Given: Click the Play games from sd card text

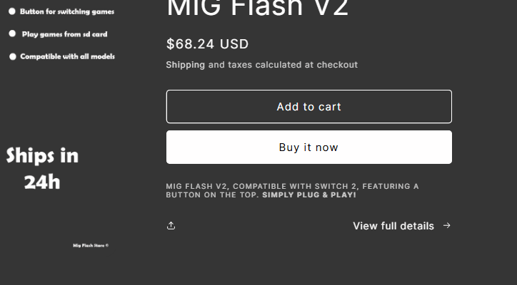Looking at the screenshot, I should pyautogui.click(x=64, y=33).
